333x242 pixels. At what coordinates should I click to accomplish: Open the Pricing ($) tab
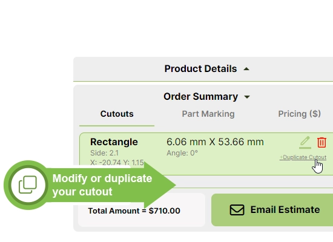(300, 114)
